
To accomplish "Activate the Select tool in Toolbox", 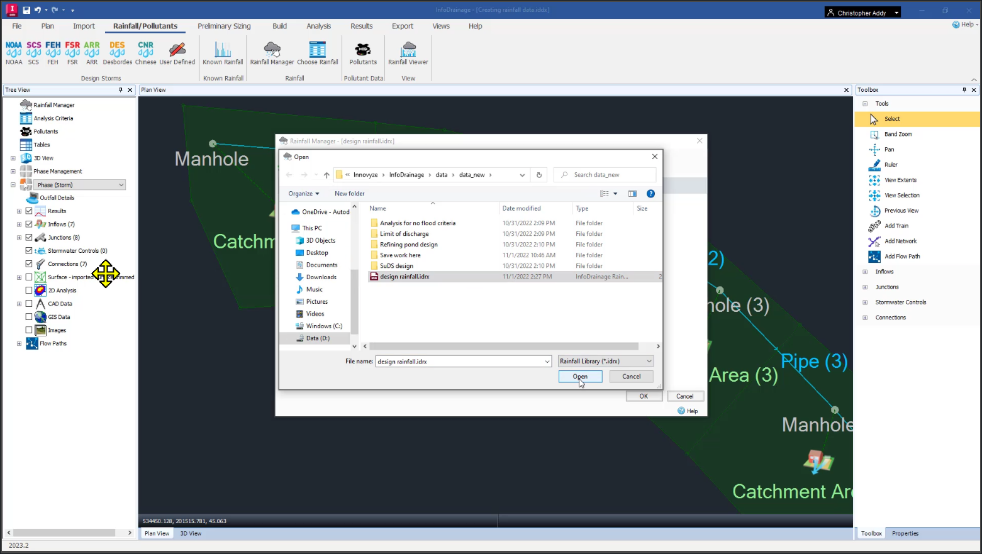I will (x=917, y=119).
